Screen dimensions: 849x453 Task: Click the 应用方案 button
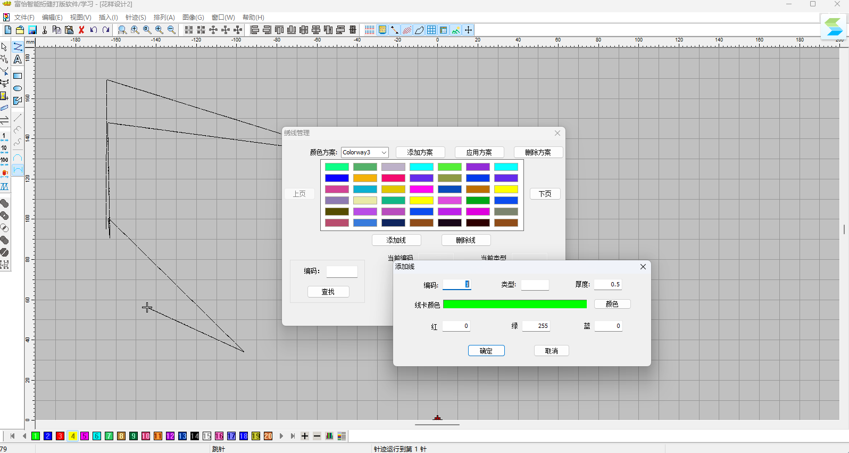coord(479,152)
